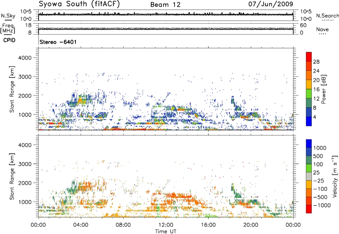This screenshot has height=234, width=339.
Task: Click the 'Time UT' axis title
Action: pos(166,231)
